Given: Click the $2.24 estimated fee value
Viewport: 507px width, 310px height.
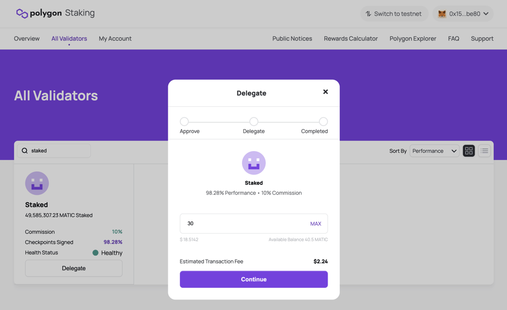Looking at the screenshot, I should pos(320,261).
